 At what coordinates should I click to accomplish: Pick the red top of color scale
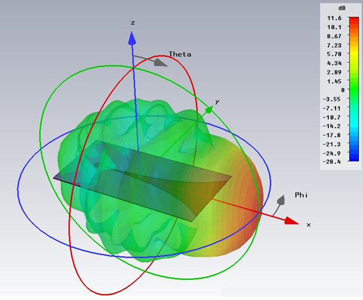coord(353,20)
